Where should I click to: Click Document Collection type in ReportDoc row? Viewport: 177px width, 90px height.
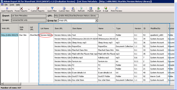(125, 46)
